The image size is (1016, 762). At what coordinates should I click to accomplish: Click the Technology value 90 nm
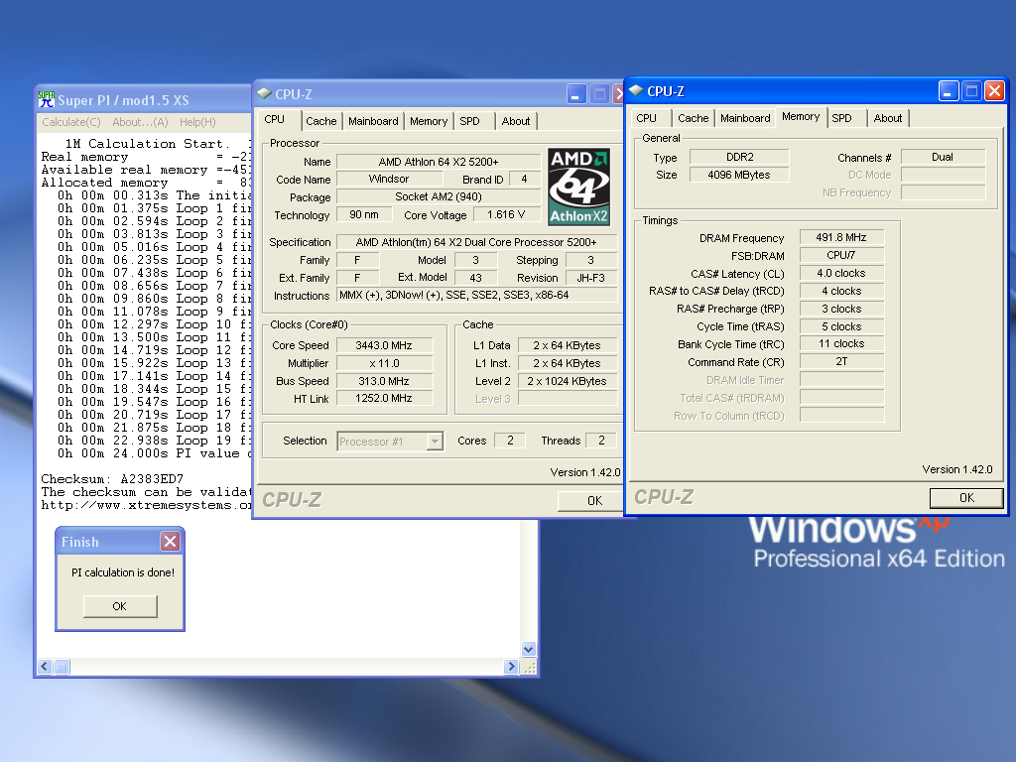(x=364, y=214)
